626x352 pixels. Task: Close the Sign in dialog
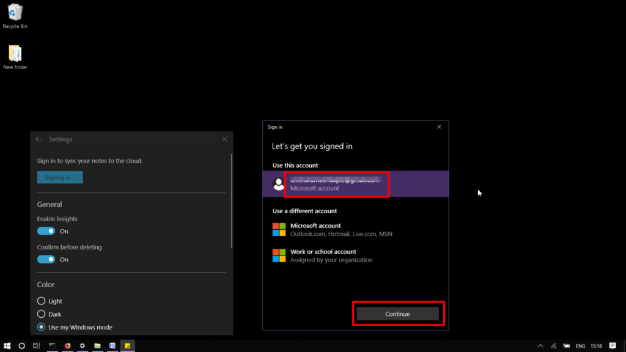439,127
